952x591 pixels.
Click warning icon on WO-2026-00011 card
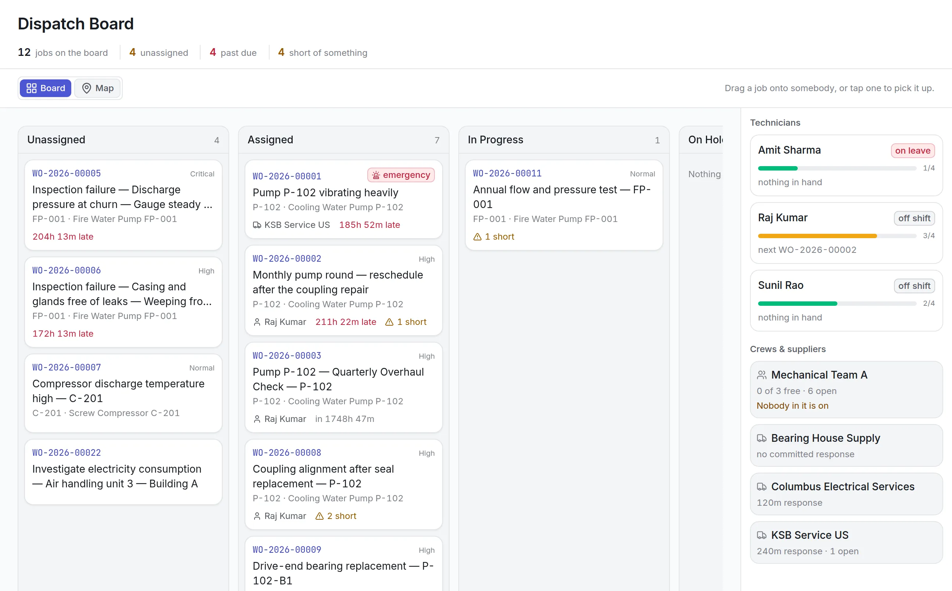click(477, 237)
